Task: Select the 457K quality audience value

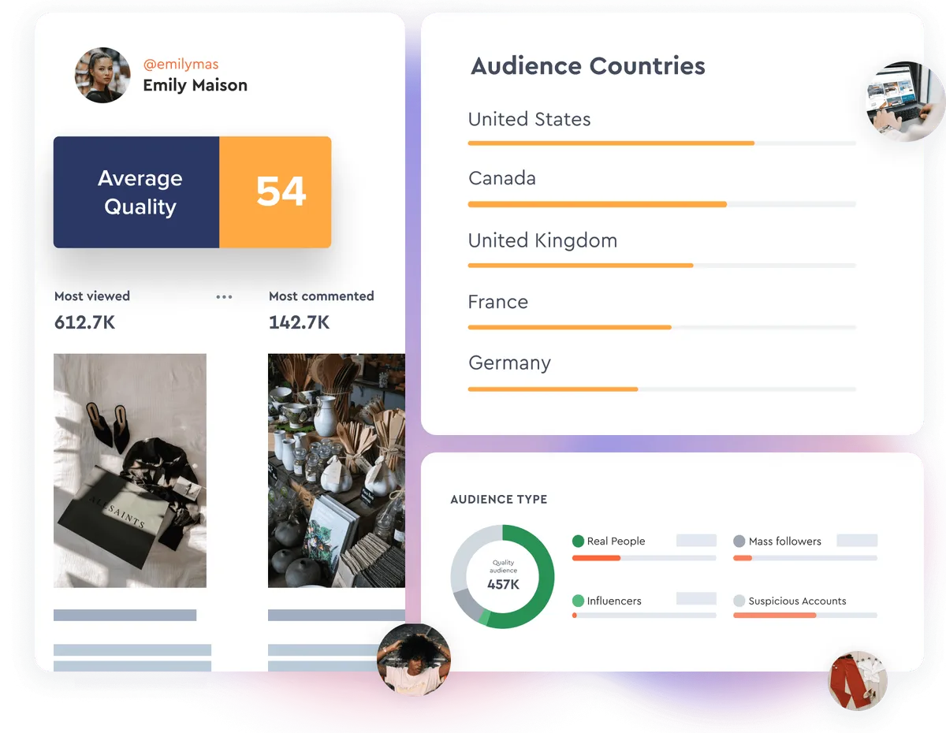Action: click(502, 585)
